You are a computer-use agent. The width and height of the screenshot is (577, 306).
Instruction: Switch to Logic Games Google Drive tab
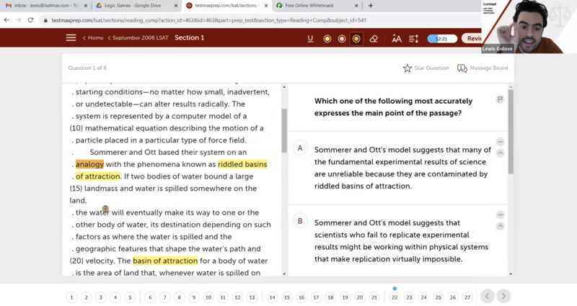coord(133,6)
